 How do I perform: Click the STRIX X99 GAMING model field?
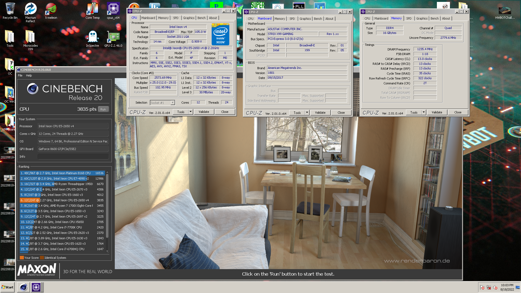click(293, 34)
